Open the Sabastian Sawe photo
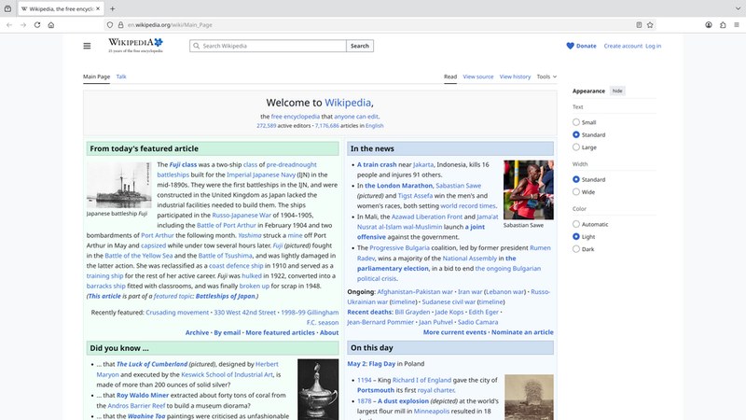This screenshot has width=746, height=420. pos(529,189)
